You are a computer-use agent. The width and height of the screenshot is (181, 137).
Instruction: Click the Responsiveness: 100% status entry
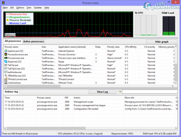coord(122,134)
